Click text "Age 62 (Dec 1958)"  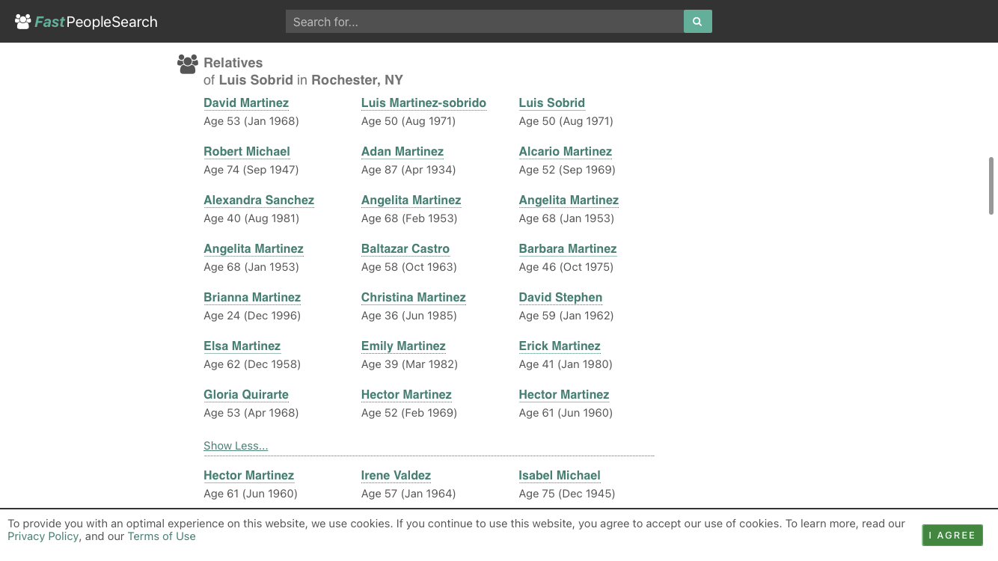(x=252, y=364)
